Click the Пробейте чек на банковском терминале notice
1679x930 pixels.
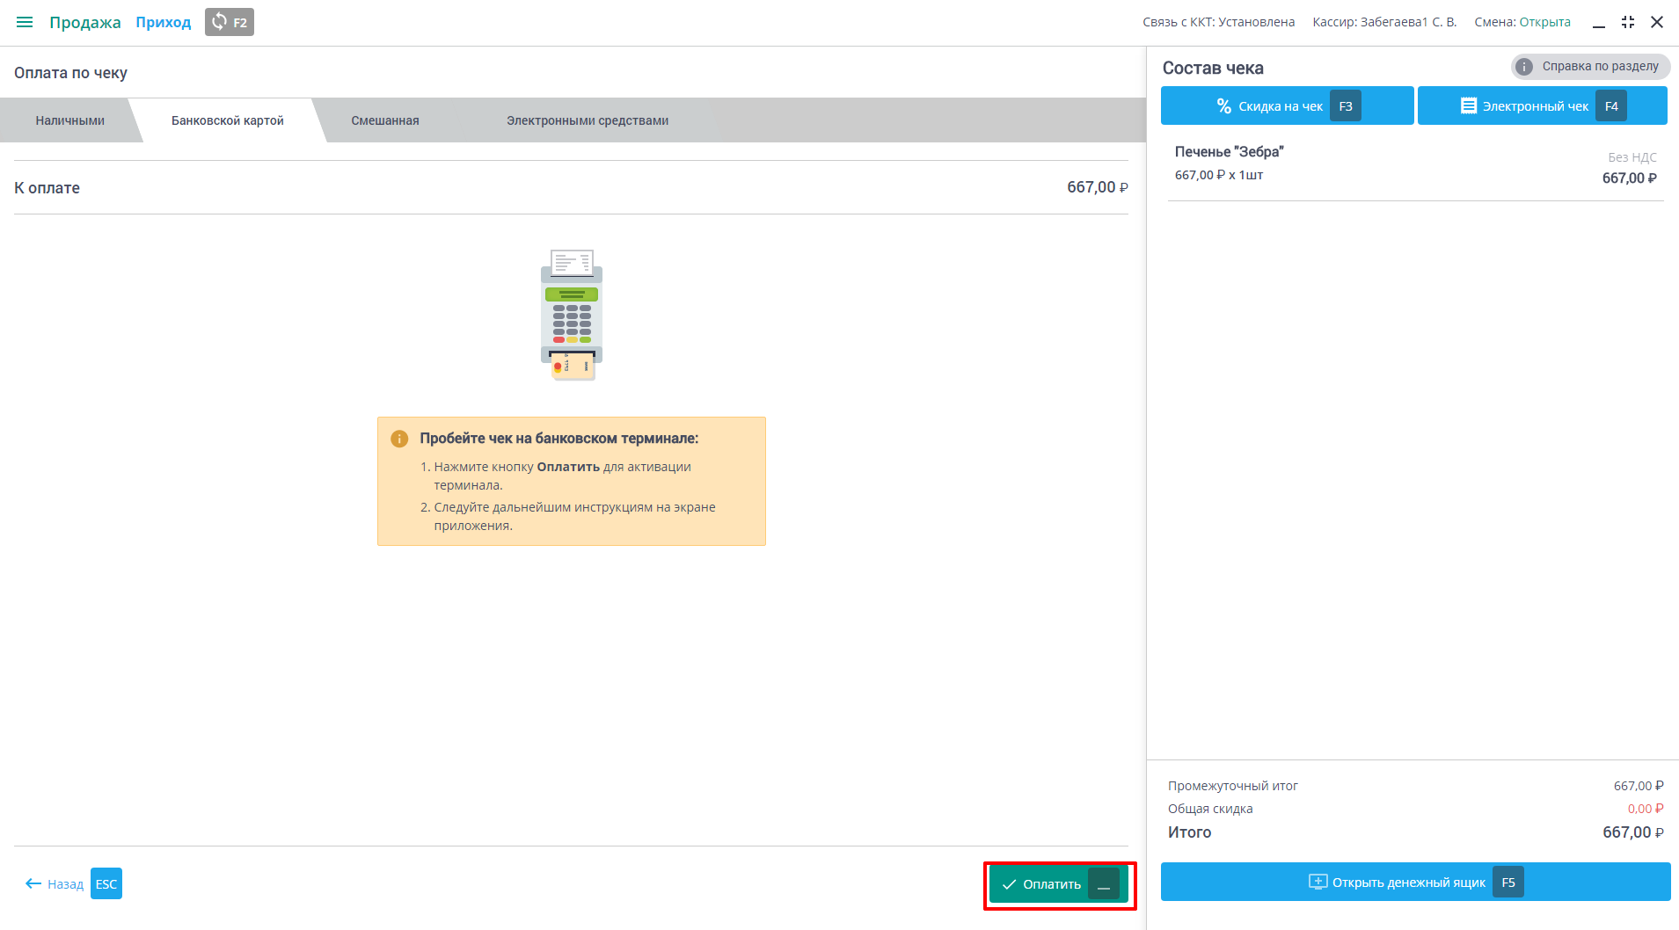click(x=572, y=481)
